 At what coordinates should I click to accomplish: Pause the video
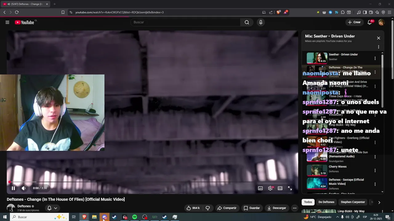tap(13, 188)
